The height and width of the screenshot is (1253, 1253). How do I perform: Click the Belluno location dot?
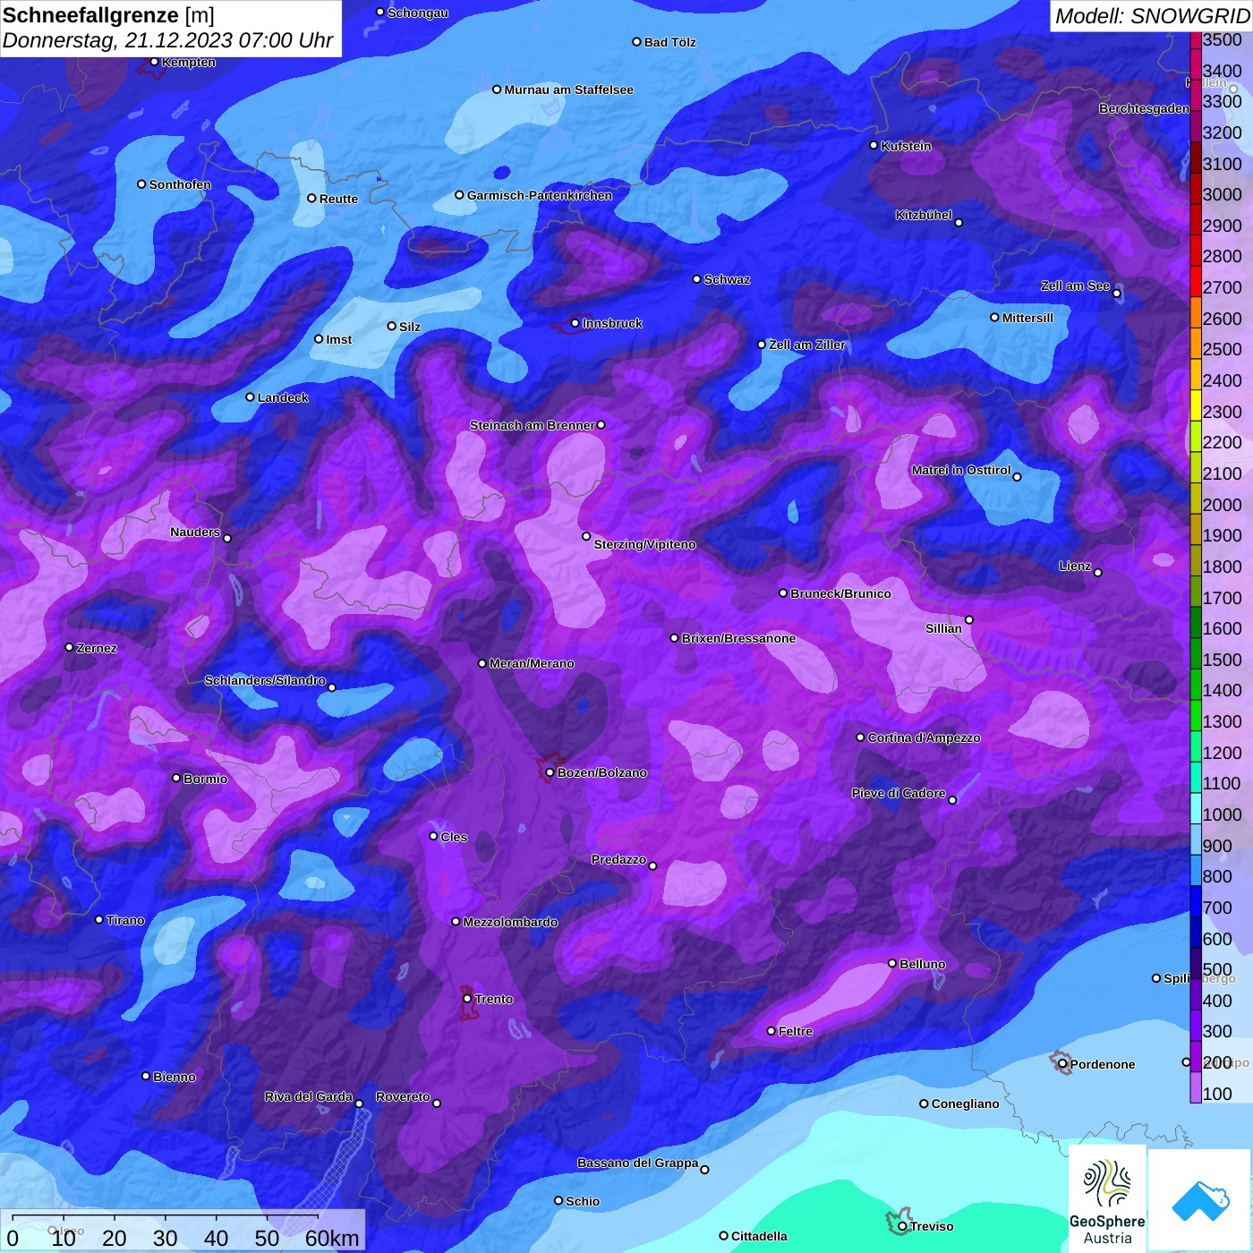pyautogui.click(x=892, y=963)
